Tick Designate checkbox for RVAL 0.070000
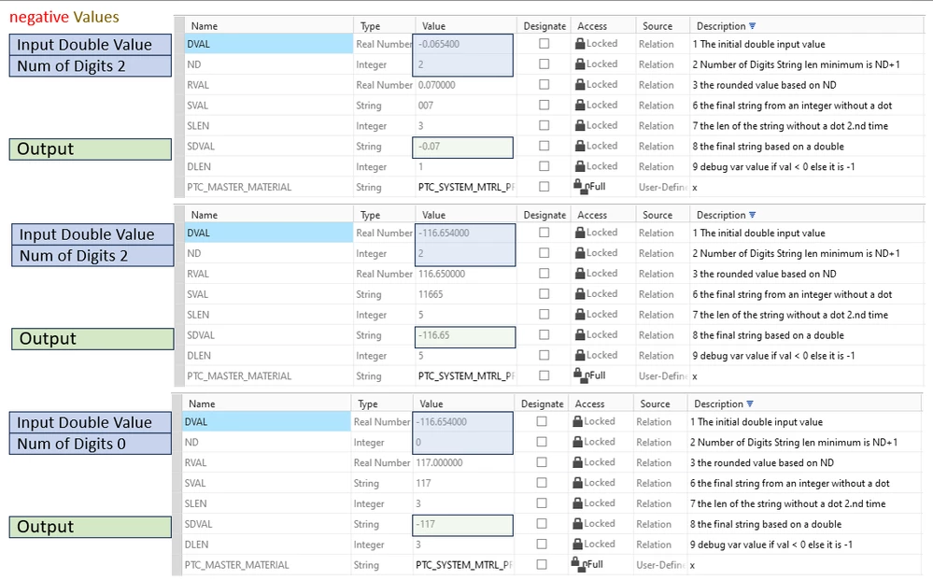The width and height of the screenshot is (933, 580). click(x=544, y=84)
